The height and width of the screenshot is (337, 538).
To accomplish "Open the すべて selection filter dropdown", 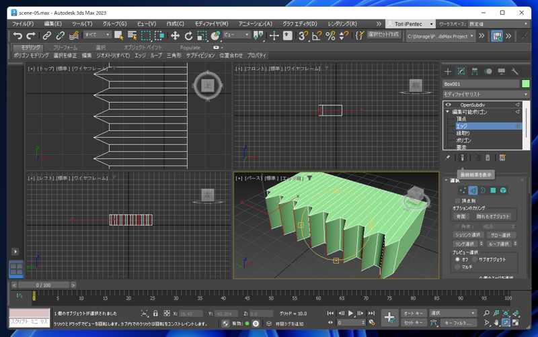I will (x=97, y=35).
